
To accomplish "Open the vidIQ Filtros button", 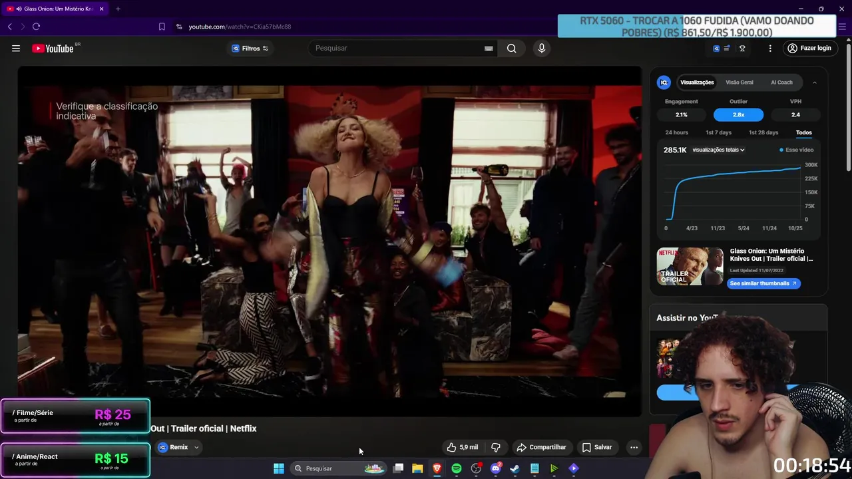I will click(x=250, y=48).
